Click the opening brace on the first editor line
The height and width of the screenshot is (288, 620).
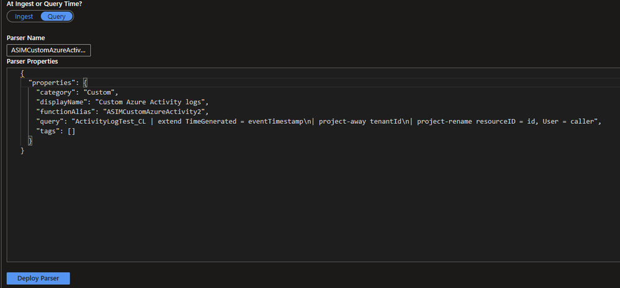tap(22, 73)
